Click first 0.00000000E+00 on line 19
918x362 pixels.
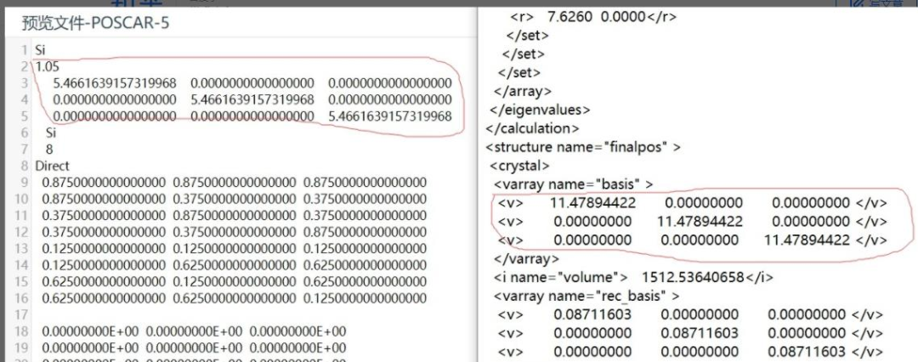click(91, 348)
